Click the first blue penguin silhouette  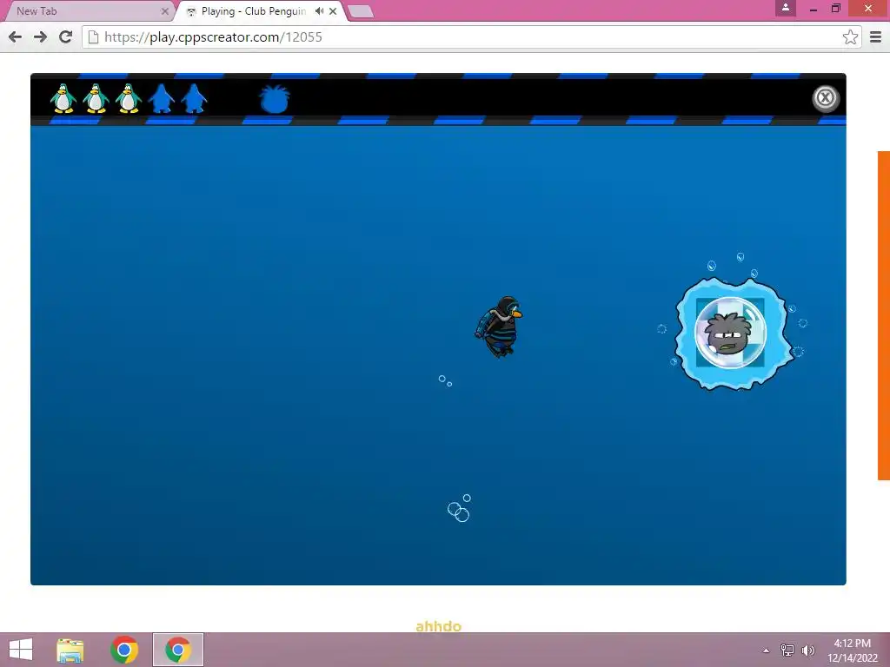pos(161,98)
